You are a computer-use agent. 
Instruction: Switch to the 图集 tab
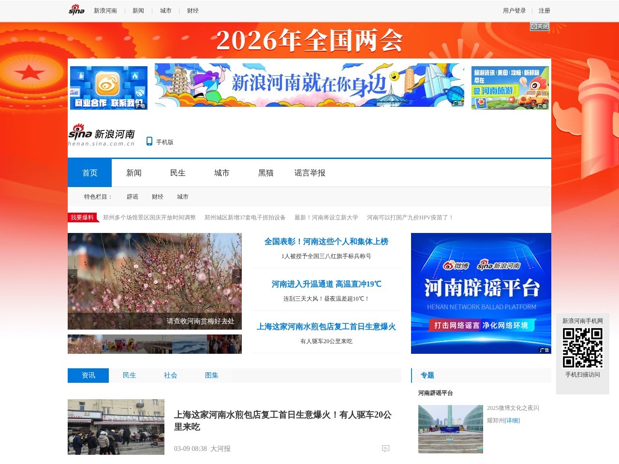coord(212,375)
